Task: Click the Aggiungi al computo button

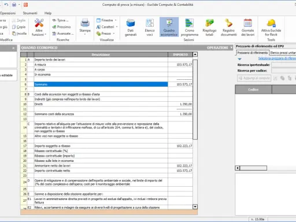Action: tap(254, 78)
